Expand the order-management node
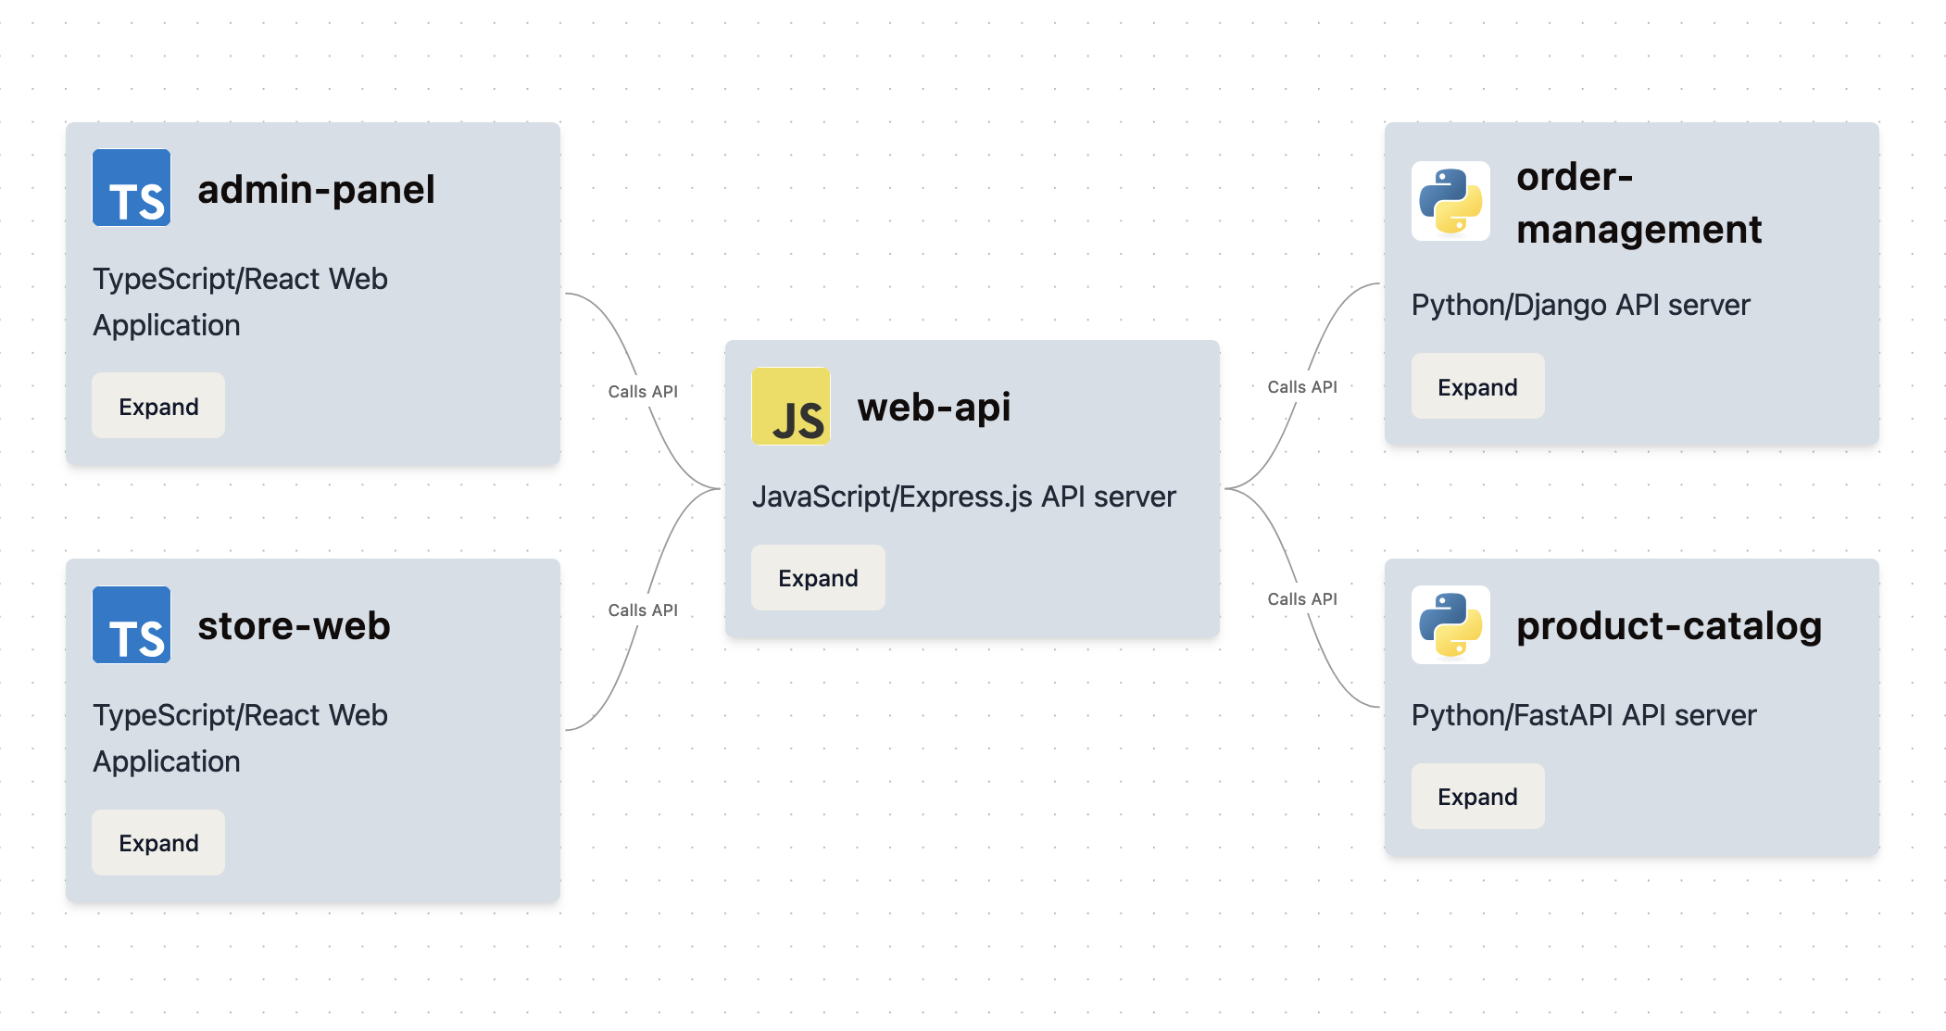Screen dimensions: 1946x1031 (x=1477, y=386)
